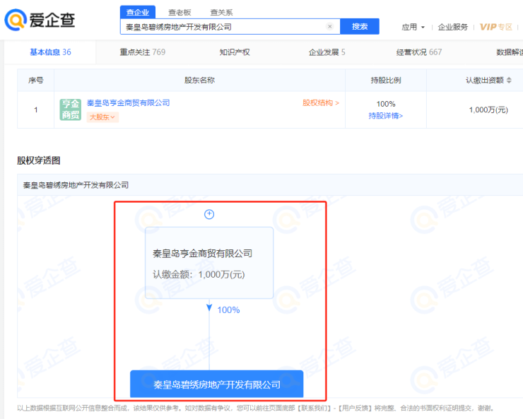Select the 基本信息 36 tab

[50, 52]
